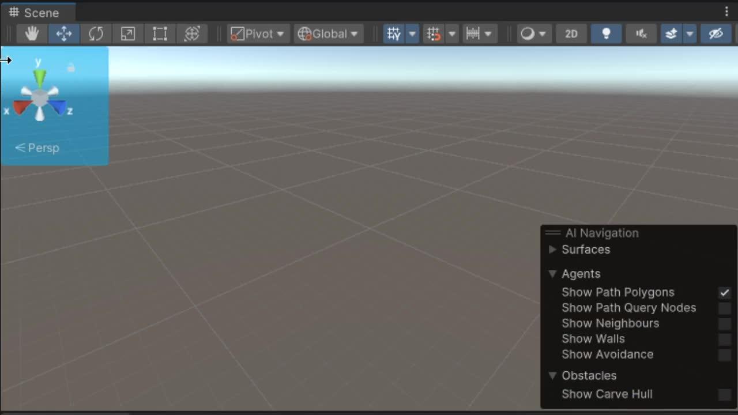Switch the Scene view to 2D mode
The image size is (738, 415).
coord(571,33)
